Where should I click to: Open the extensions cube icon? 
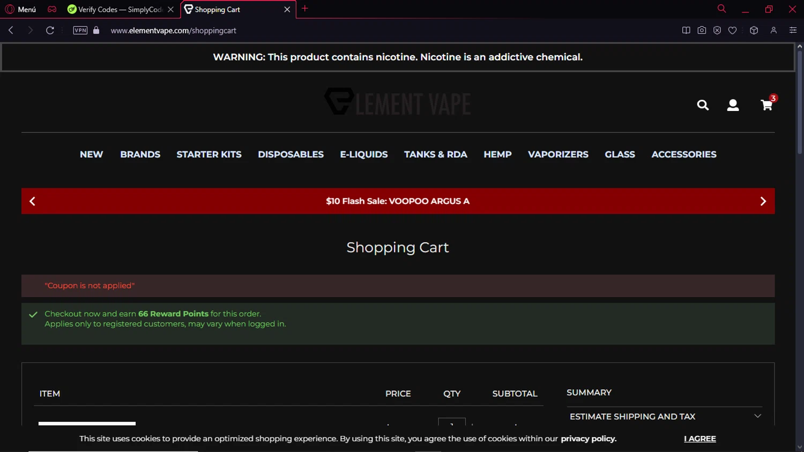pos(754,31)
